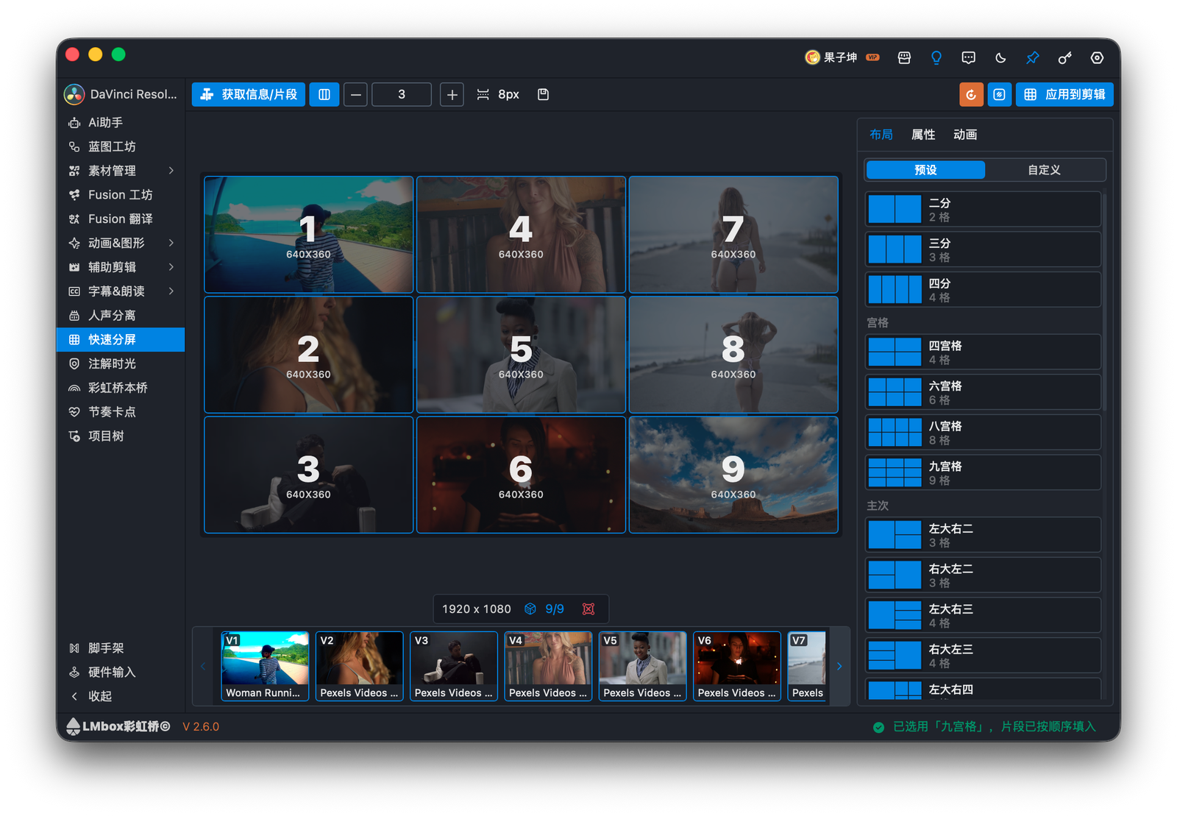This screenshot has width=1177, height=816.
Task: Expand the 动画&图形 submenu
Action: (x=171, y=243)
